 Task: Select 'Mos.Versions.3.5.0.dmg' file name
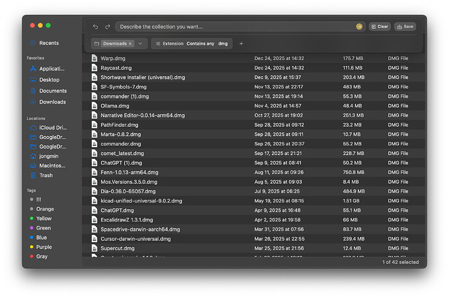(129, 182)
